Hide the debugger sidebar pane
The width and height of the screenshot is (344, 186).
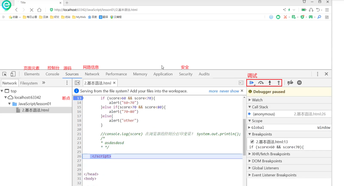click(x=241, y=83)
